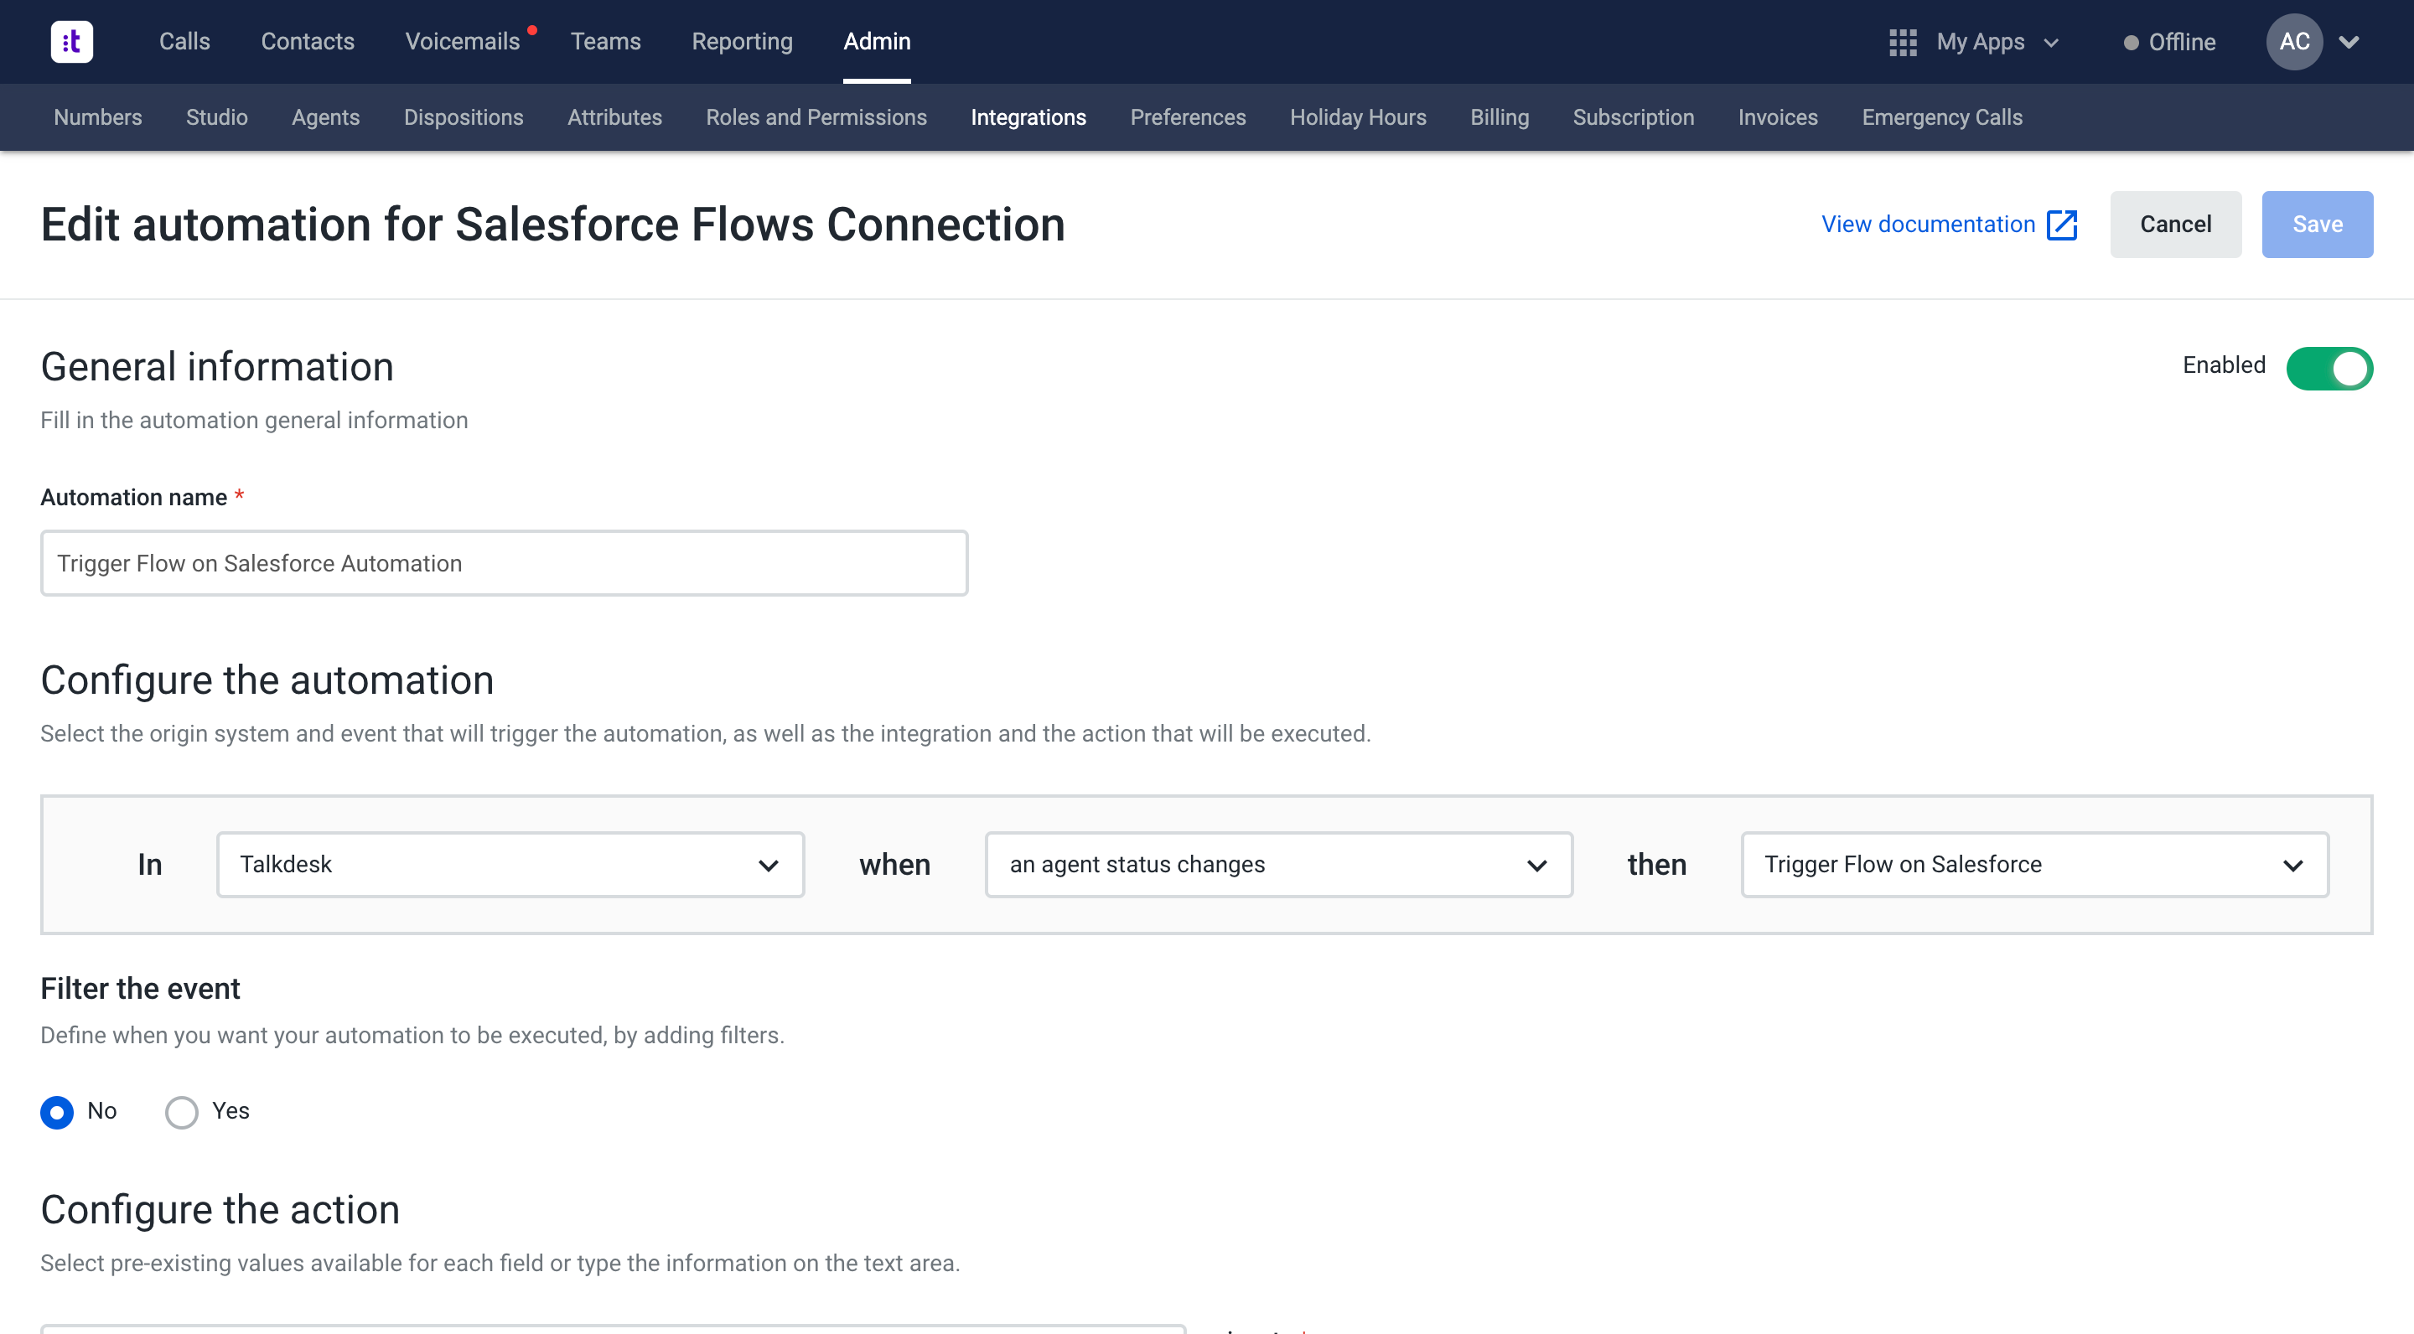Toggle the Enabled switch off
The width and height of the screenshot is (2414, 1334).
[x=2329, y=368]
